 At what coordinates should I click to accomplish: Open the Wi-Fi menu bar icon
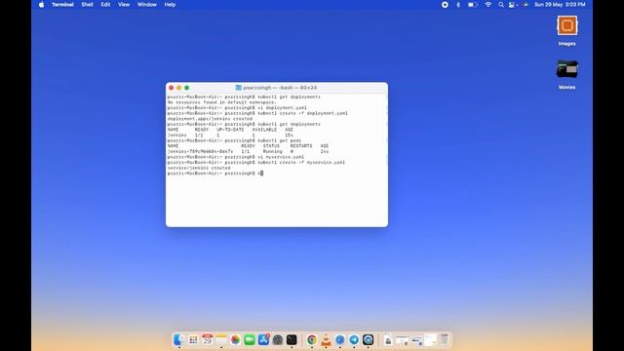point(488,5)
